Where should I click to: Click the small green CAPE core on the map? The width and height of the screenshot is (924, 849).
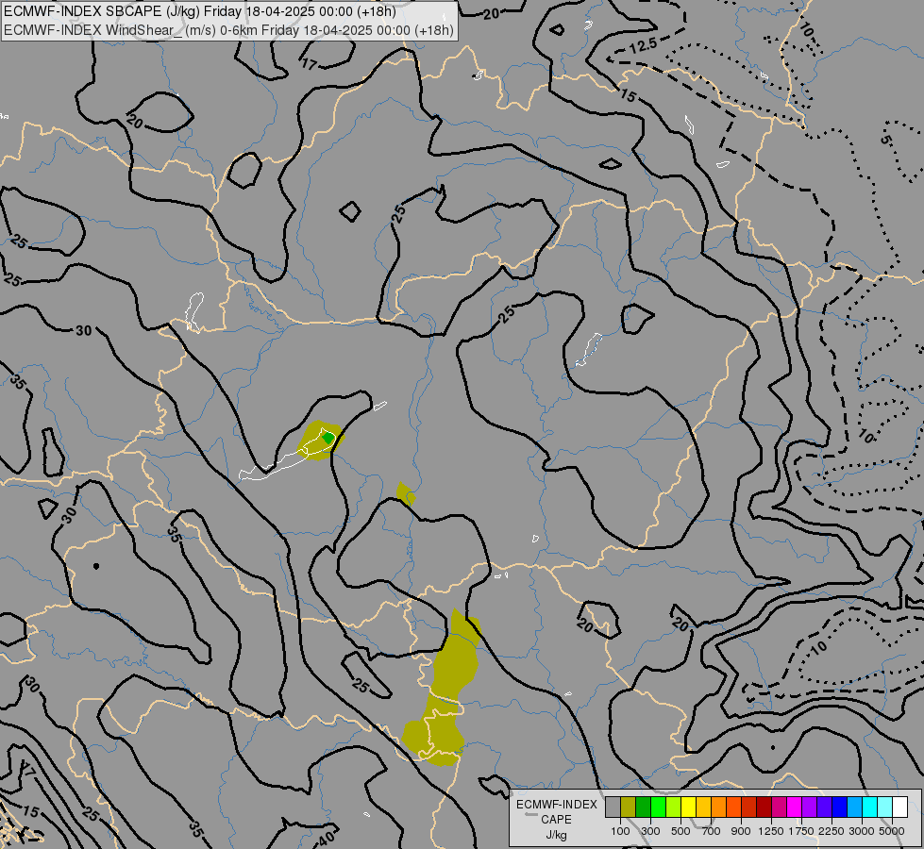click(x=328, y=438)
